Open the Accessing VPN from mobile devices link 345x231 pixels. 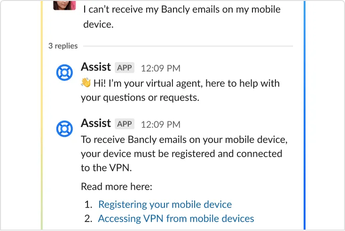pos(176,218)
